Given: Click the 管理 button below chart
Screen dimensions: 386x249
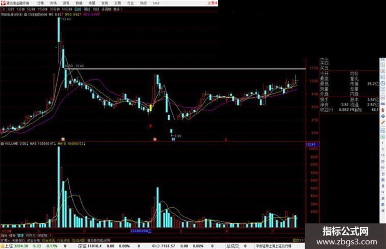Looking at the screenshot, I should (20, 236).
